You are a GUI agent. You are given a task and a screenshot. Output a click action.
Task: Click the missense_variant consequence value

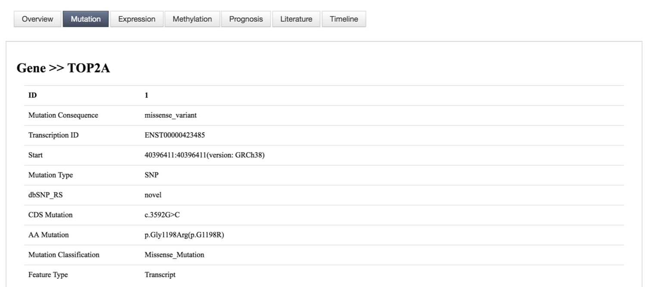click(x=171, y=115)
